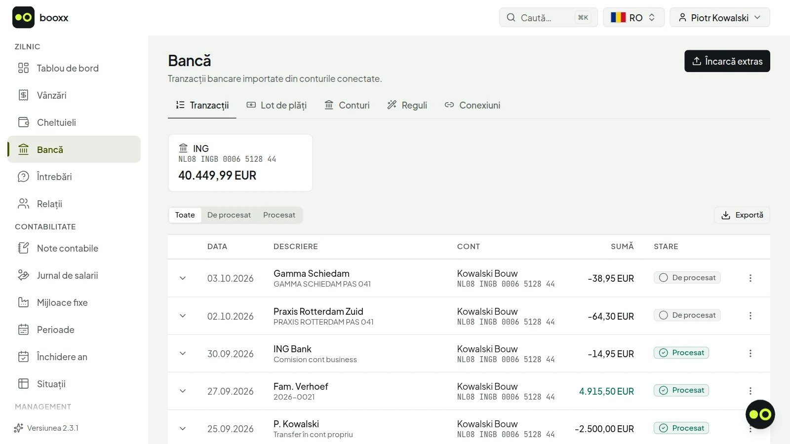Open Întrebări sidebar section
790x444 pixels.
74,177
